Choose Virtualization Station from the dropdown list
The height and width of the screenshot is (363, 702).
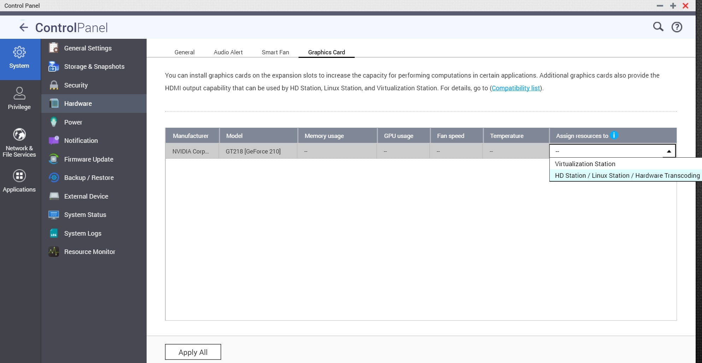click(625, 164)
